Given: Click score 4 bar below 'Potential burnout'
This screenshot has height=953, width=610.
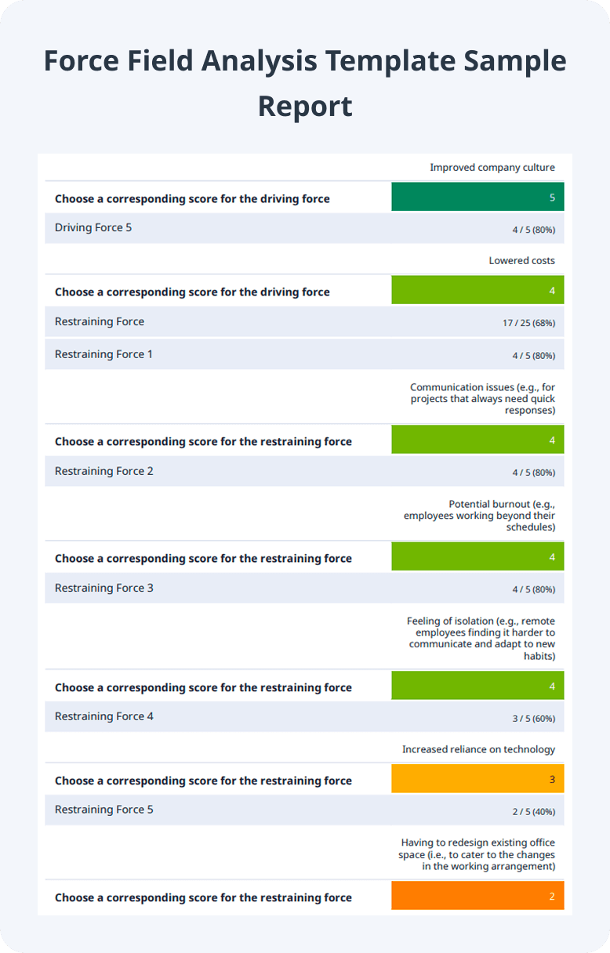Looking at the screenshot, I should click(477, 556).
